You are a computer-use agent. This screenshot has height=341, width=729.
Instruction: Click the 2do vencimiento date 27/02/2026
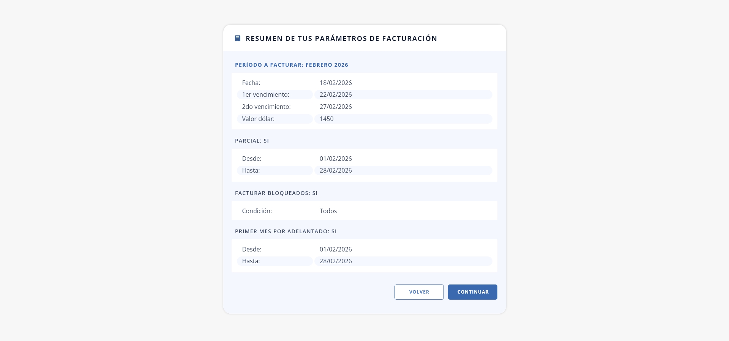336,107
